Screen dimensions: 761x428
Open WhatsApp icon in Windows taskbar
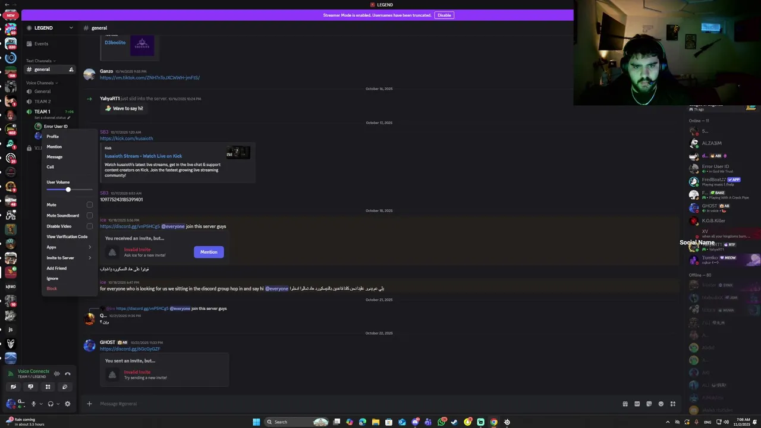(441, 422)
